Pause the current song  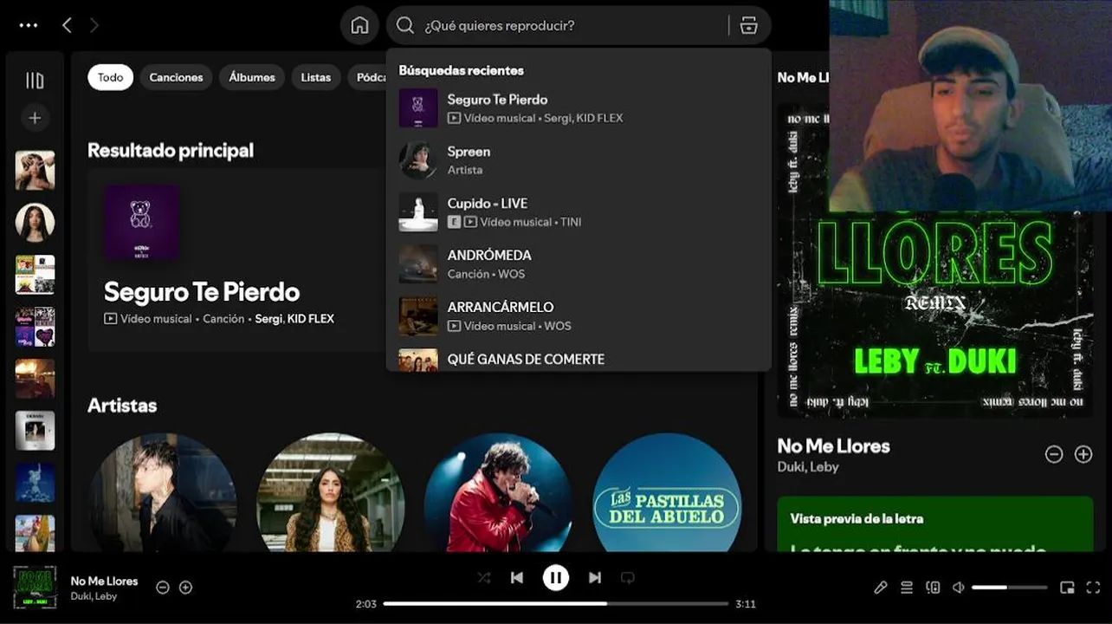[x=556, y=577]
